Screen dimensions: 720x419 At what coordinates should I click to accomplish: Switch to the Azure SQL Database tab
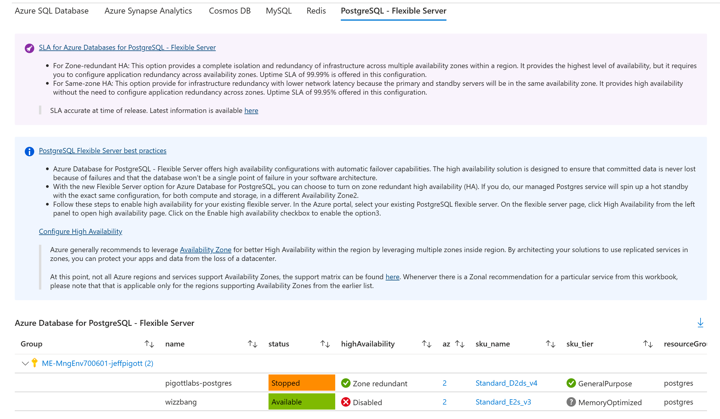(52, 11)
